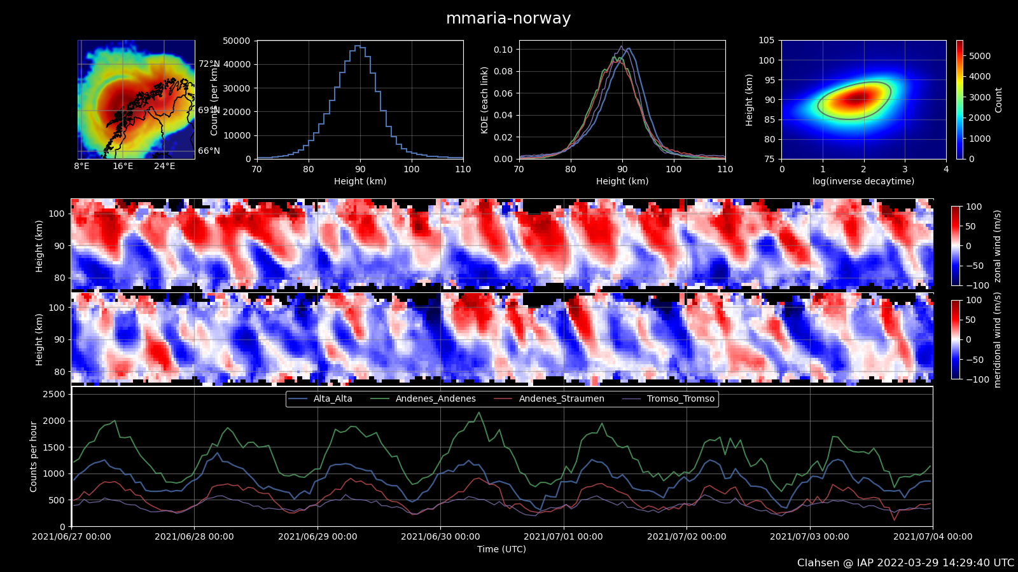Click the 0.10 tick on KDE axis
This screenshot has width=1018, height=572.
(x=503, y=50)
